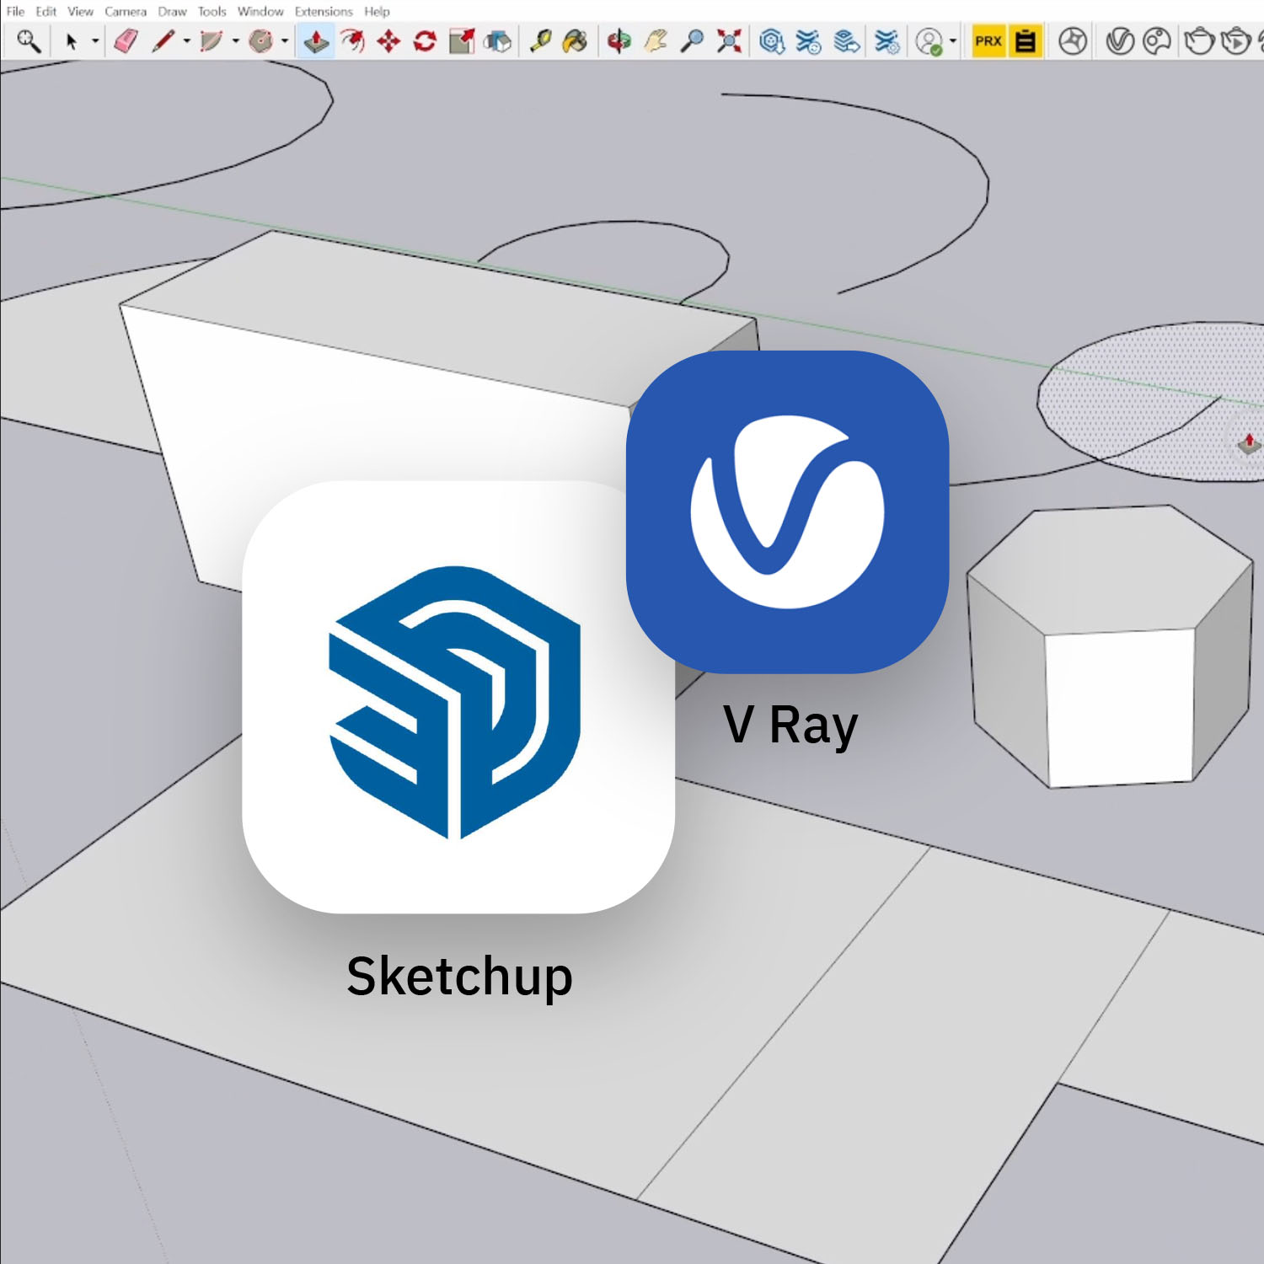Pick the Scale tool

tap(462, 40)
